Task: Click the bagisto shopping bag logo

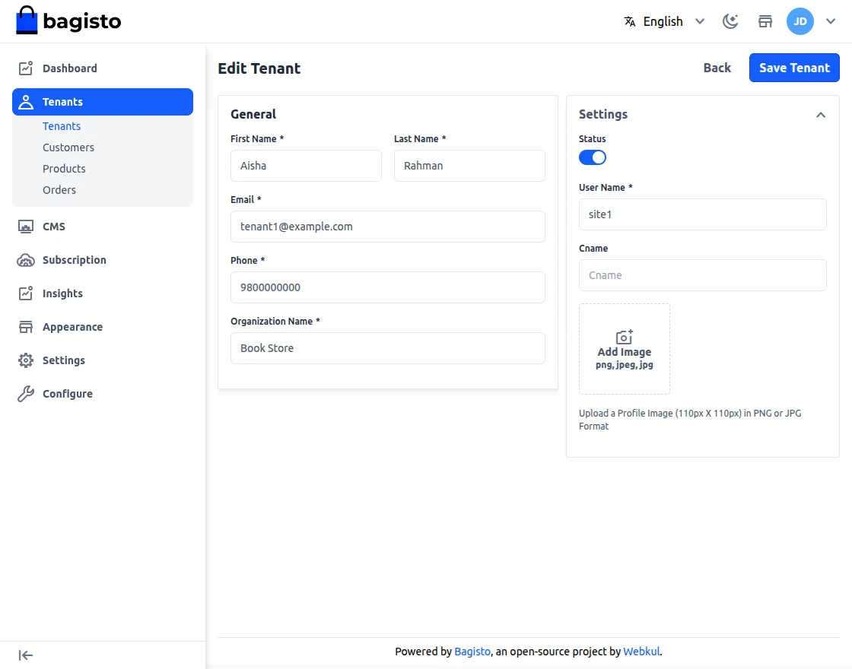Action: pos(27,20)
